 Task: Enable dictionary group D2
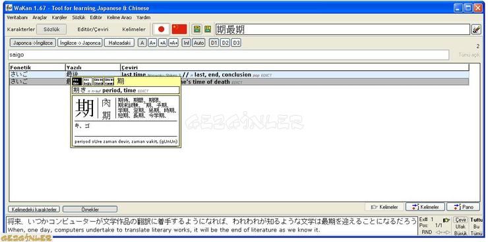(225, 43)
